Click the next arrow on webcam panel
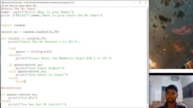Image resolution: width=193 pixels, height=108 pixels. point(175,78)
